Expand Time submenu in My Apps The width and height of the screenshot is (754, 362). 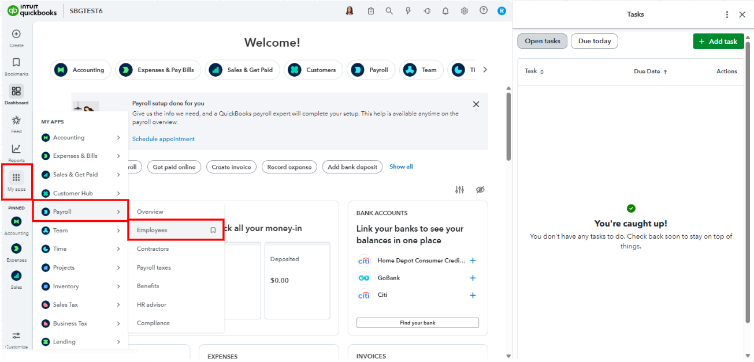[118, 249]
